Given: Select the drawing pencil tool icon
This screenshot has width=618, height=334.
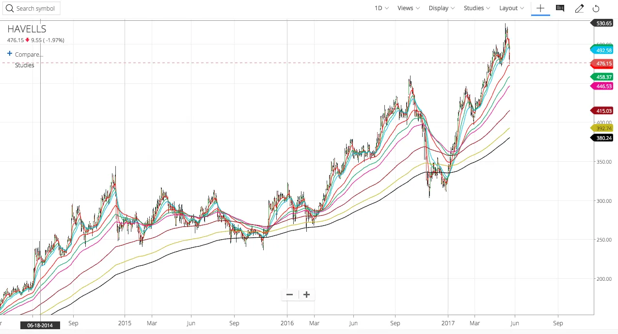Looking at the screenshot, I should pyautogui.click(x=579, y=8).
